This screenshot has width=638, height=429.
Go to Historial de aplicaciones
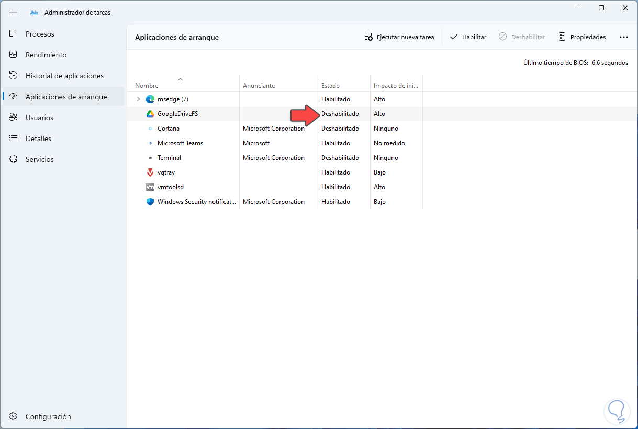[64, 76]
